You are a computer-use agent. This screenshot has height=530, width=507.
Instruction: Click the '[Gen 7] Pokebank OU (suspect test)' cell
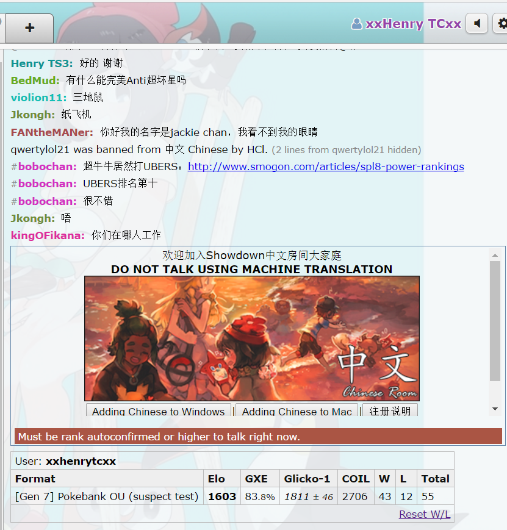(x=107, y=496)
